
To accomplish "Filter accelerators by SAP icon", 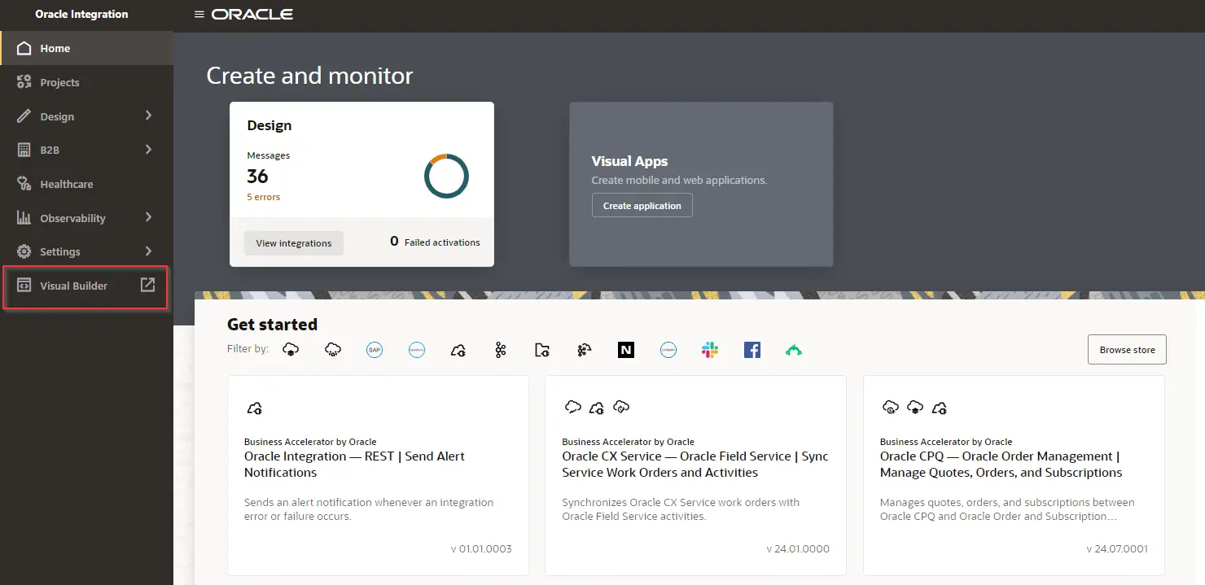I will click(375, 350).
